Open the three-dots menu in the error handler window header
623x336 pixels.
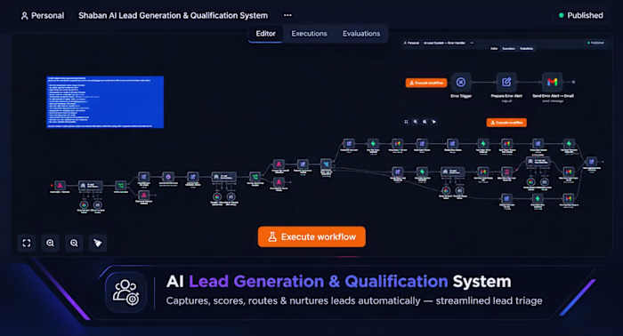coord(472,43)
